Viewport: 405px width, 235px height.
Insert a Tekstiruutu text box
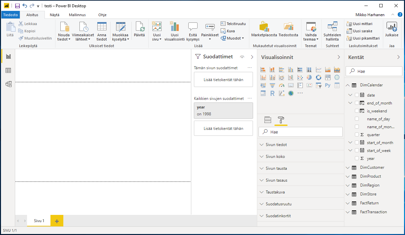pyautogui.click(x=233, y=24)
